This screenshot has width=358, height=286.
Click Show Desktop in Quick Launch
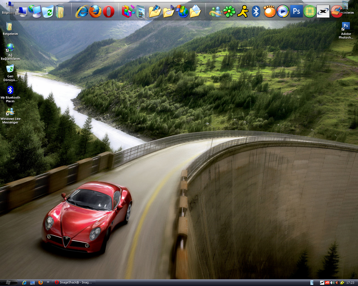32,283
